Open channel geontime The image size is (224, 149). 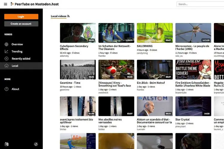click(65, 90)
